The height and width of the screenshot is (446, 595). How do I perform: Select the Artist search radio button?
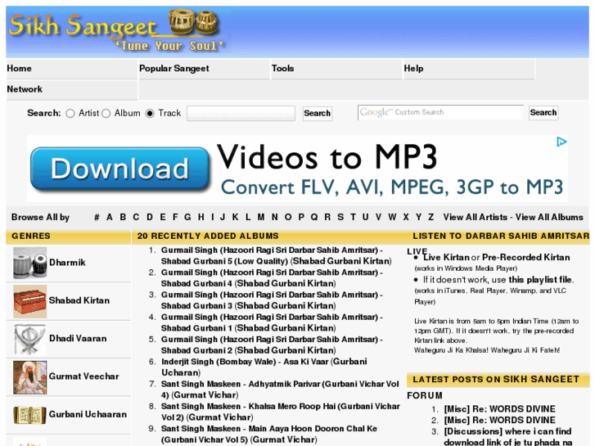[x=70, y=114]
